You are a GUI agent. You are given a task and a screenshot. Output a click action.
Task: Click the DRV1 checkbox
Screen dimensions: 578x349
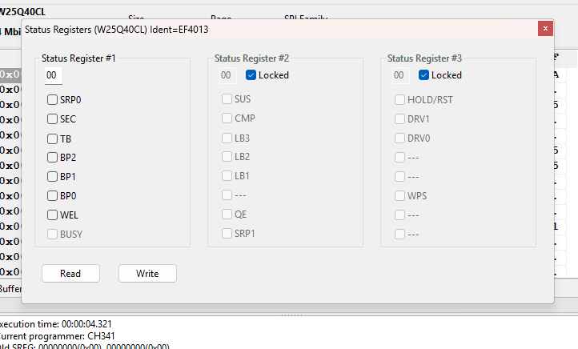coord(399,118)
